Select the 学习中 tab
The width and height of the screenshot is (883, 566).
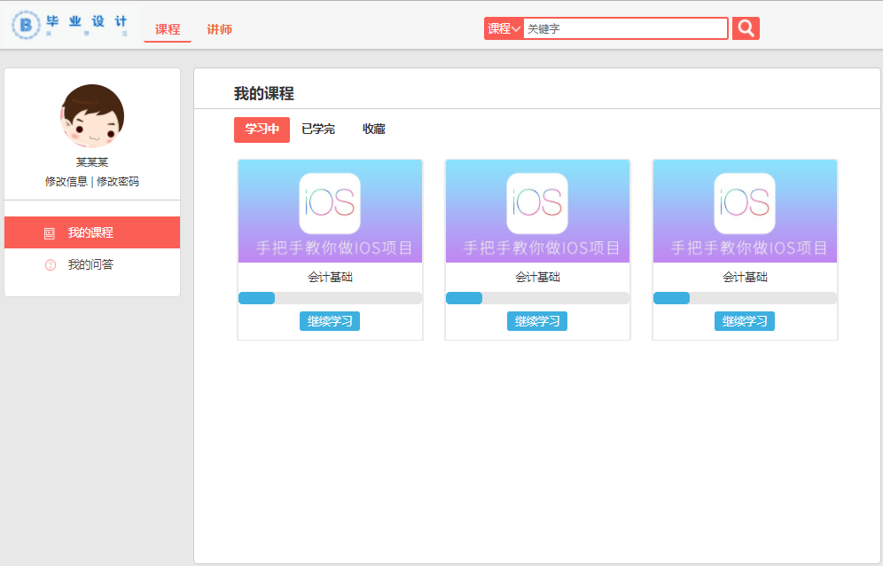pyautogui.click(x=262, y=130)
